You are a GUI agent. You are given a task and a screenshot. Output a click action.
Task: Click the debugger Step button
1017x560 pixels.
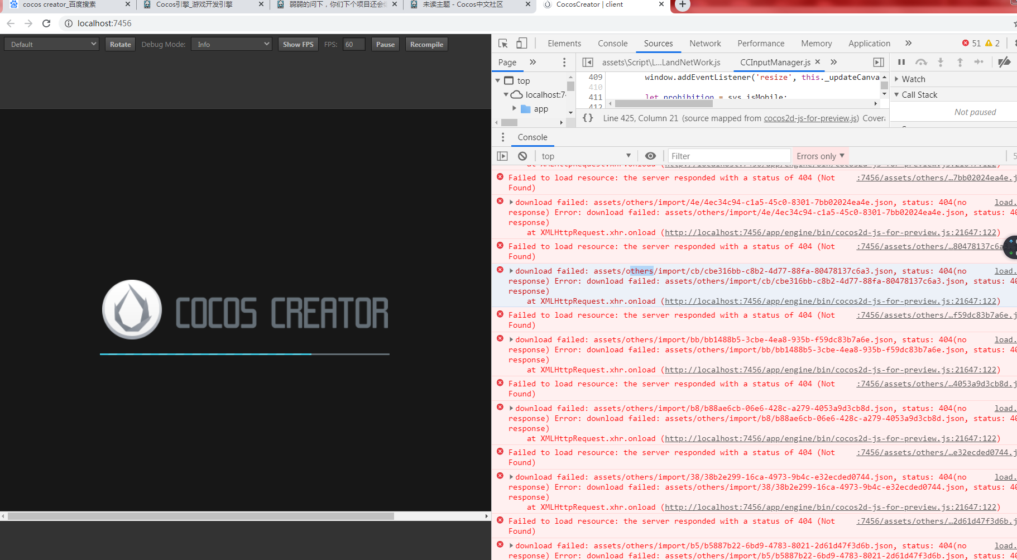click(x=979, y=62)
